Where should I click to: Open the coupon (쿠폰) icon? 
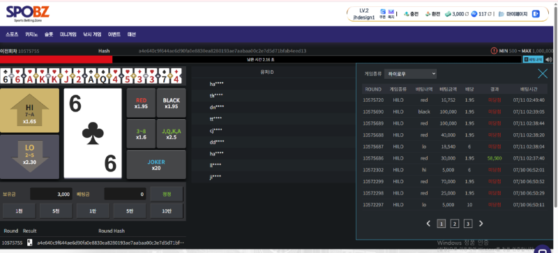[x=382, y=14]
